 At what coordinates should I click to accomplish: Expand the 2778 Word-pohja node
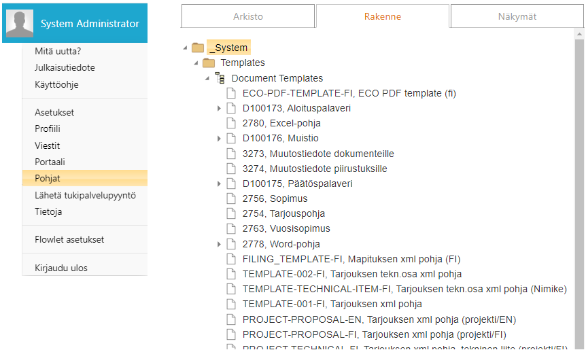[219, 244]
